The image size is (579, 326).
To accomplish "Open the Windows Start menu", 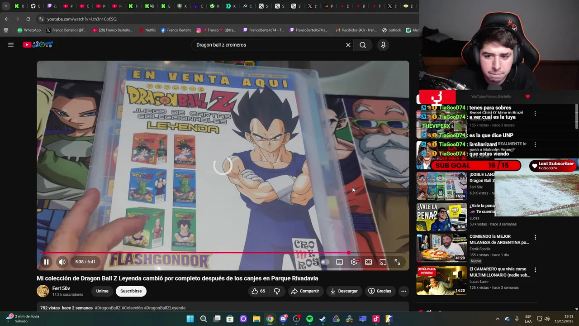I will [190, 319].
